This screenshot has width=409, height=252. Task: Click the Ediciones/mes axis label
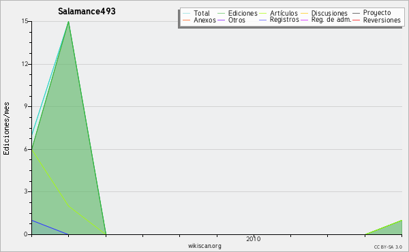pos(6,129)
